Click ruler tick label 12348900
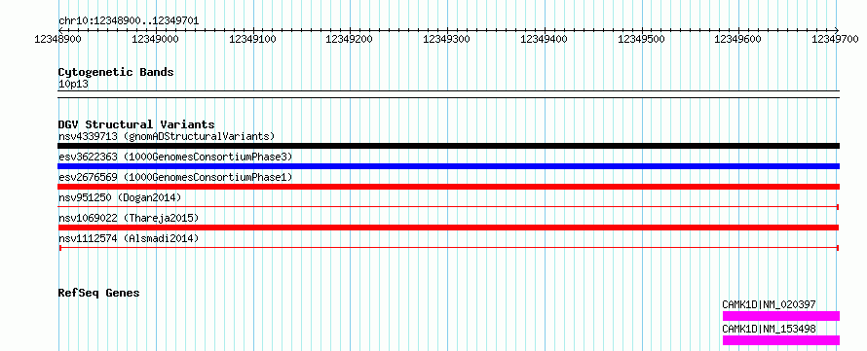The height and width of the screenshot is (351, 867). tap(57, 39)
